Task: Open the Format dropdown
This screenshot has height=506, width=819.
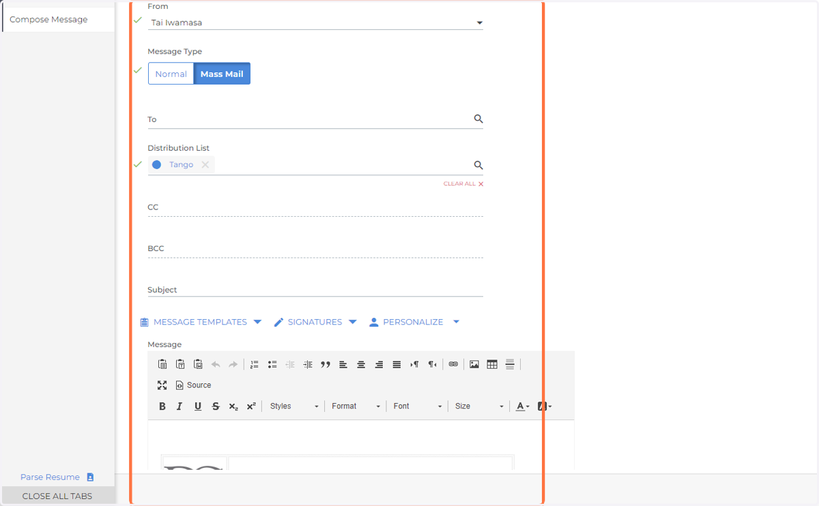Action: (x=356, y=406)
